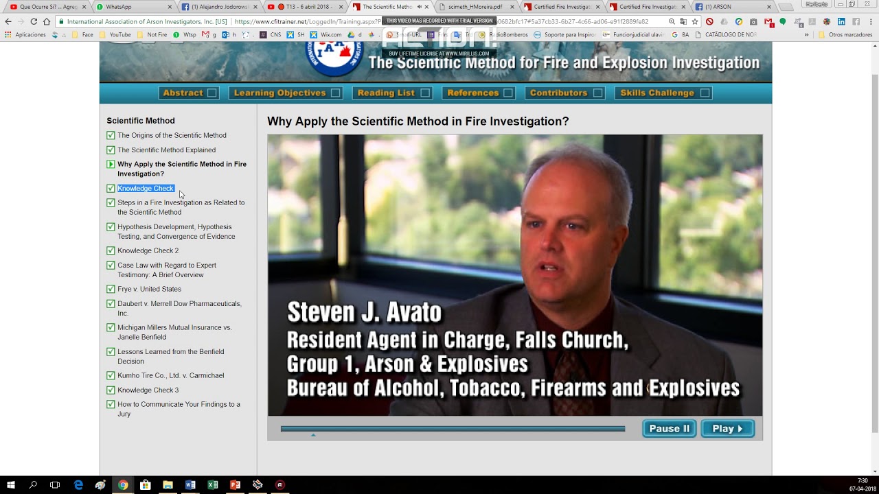879x494 pixels.
Task: Click checkbox beside The Origins of the Scientific Method
Action: click(x=111, y=135)
